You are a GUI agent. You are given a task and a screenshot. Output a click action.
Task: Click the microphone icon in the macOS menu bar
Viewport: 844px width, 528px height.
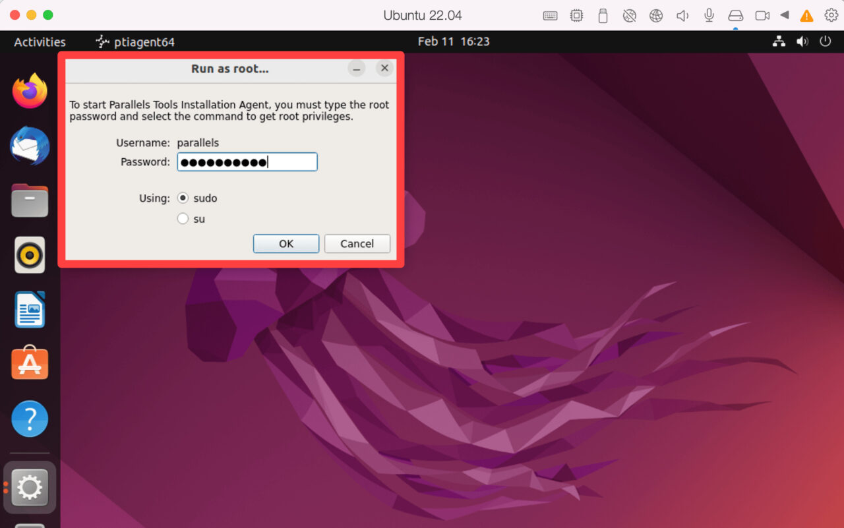point(709,15)
